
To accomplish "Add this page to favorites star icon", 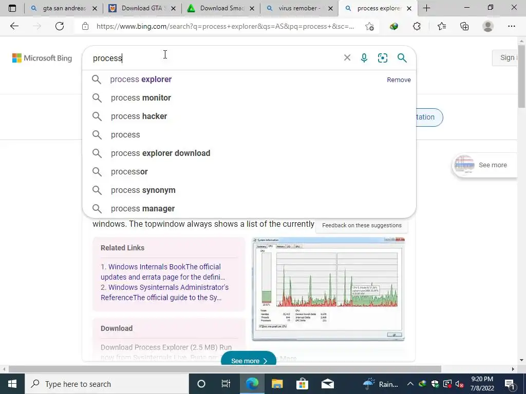I will [370, 26].
